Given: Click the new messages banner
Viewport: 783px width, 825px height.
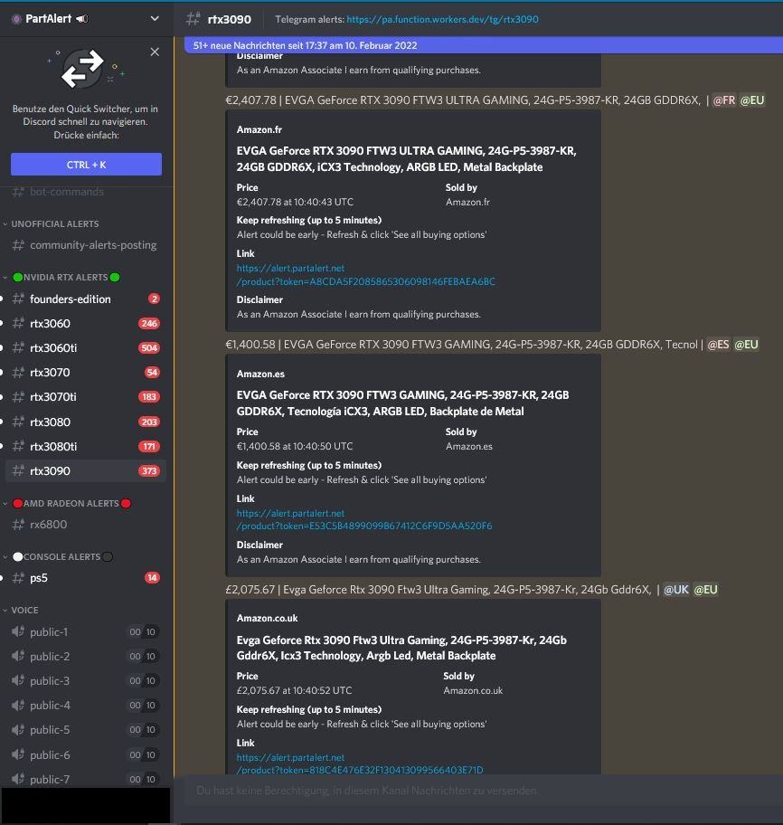Looking at the screenshot, I should [x=483, y=45].
